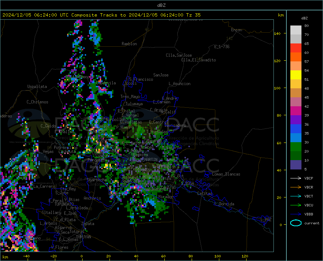Click the 39 dBZ purple color swatch
323x261 pixels.
click(296, 120)
